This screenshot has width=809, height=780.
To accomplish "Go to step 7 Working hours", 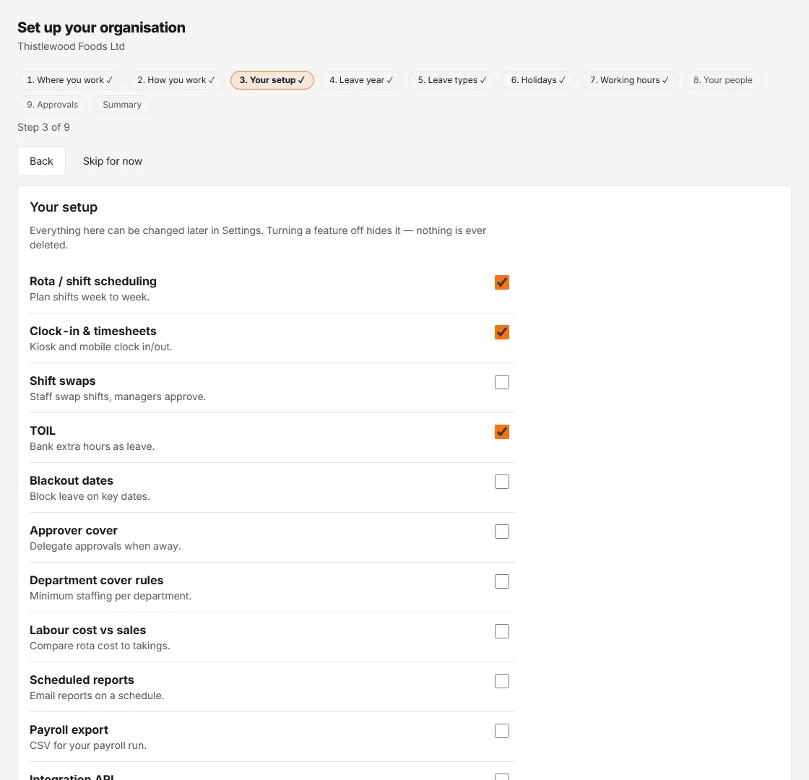I will [629, 80].
